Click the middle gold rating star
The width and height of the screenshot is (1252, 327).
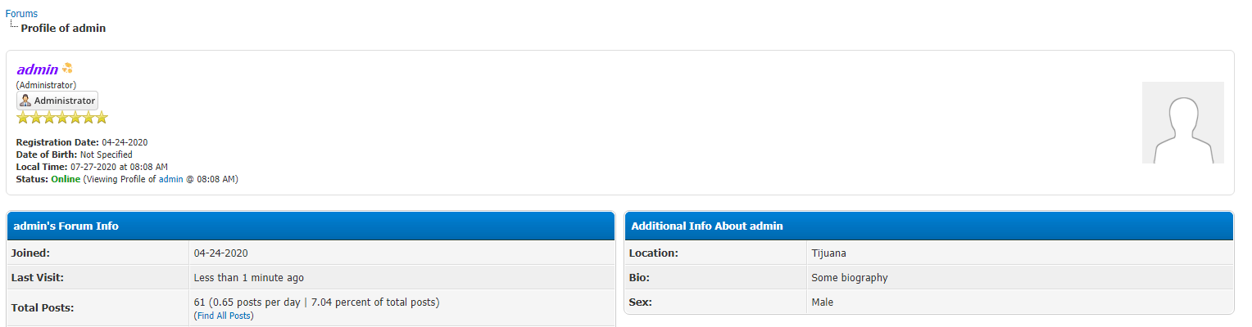62,118
